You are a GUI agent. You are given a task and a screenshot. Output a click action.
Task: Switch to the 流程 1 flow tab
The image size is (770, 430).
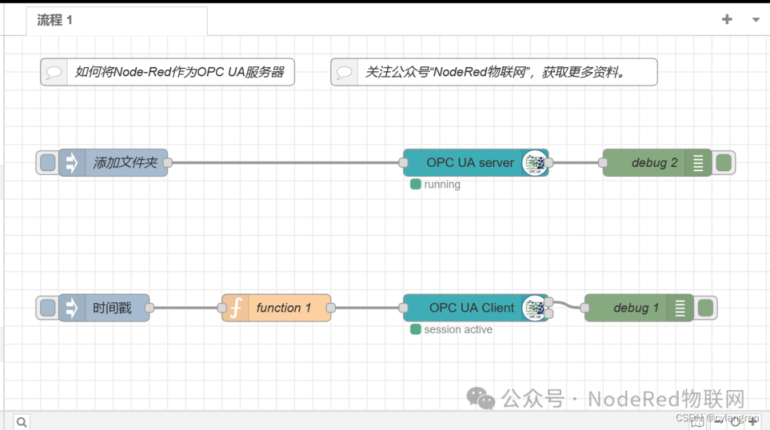pyautogui.click(x=116, y=20)
